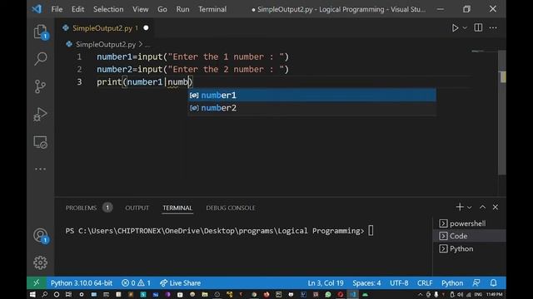Open Windows taskbar search
This screenshot has width=533, height=299.
pyautogui.click(x=44, y=294)
